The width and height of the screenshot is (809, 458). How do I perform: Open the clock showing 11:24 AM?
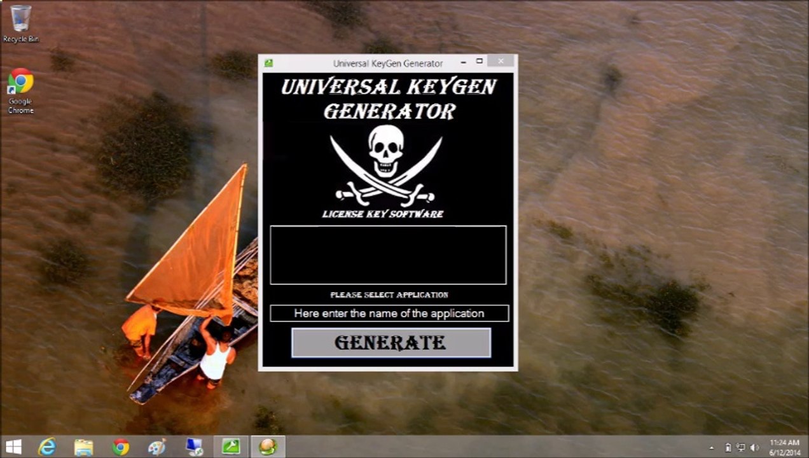785,447
